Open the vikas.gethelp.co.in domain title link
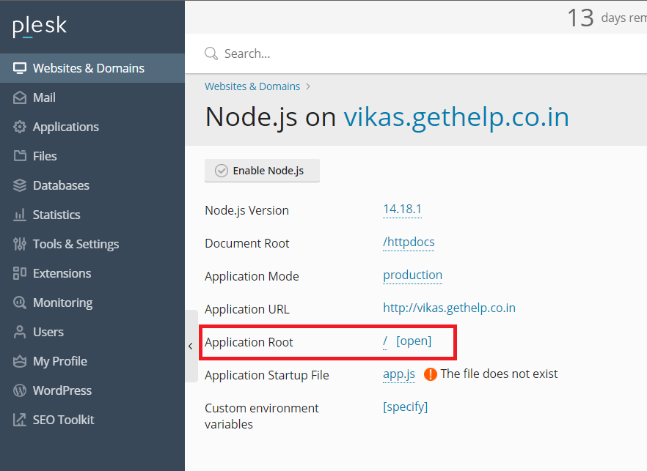 point(456,117)
